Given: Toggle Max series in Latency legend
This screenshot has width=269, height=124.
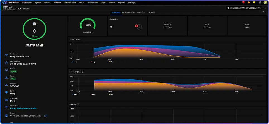Looking at the screenshot, I should 75,94.
